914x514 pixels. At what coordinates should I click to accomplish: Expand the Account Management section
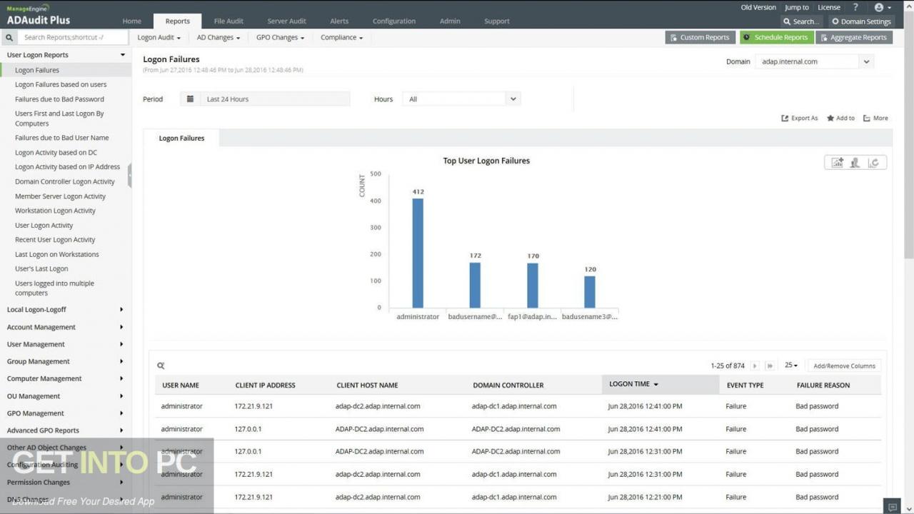click(66, 327)
